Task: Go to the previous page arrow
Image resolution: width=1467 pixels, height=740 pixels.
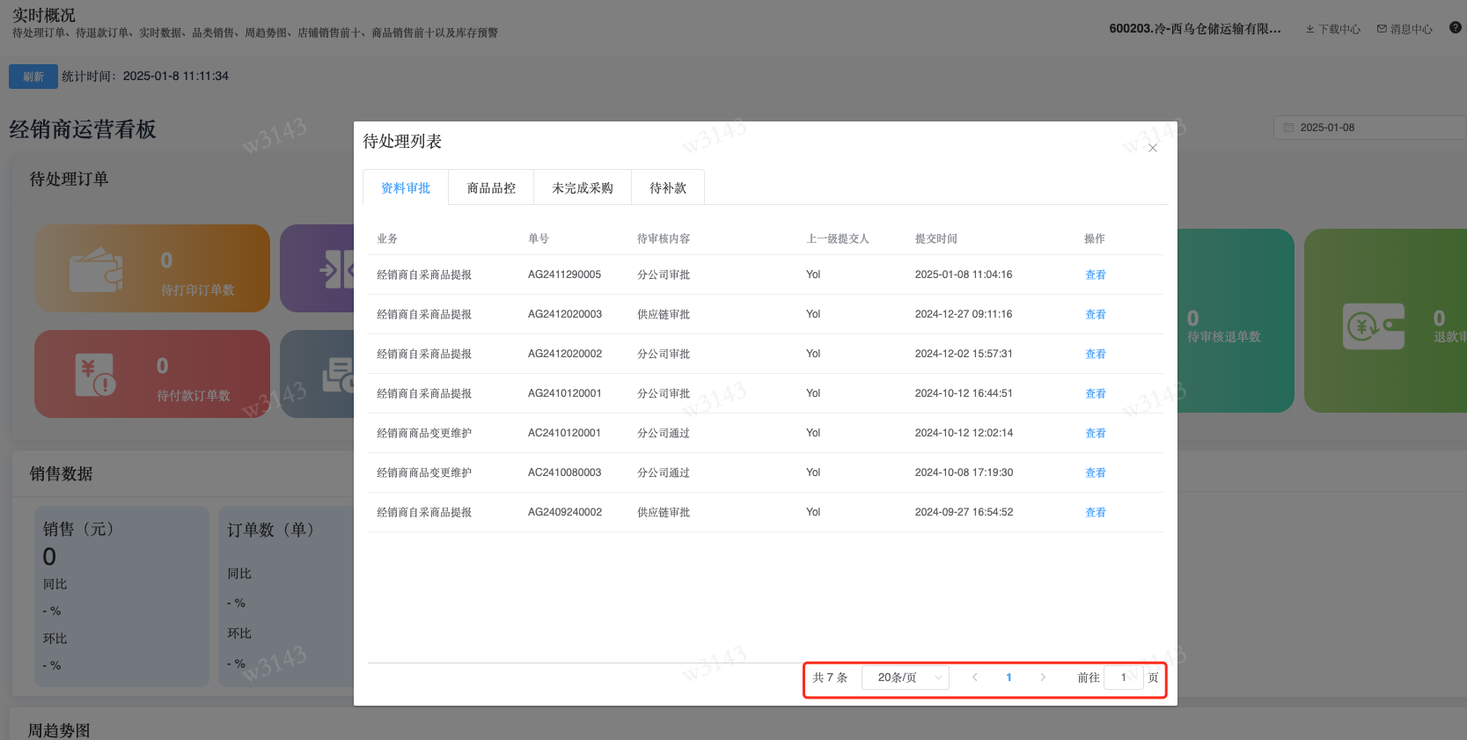Action: pos(975,678)
